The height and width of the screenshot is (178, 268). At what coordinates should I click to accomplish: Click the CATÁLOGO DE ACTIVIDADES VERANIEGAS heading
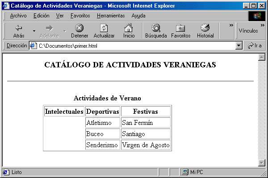[130, 65]
